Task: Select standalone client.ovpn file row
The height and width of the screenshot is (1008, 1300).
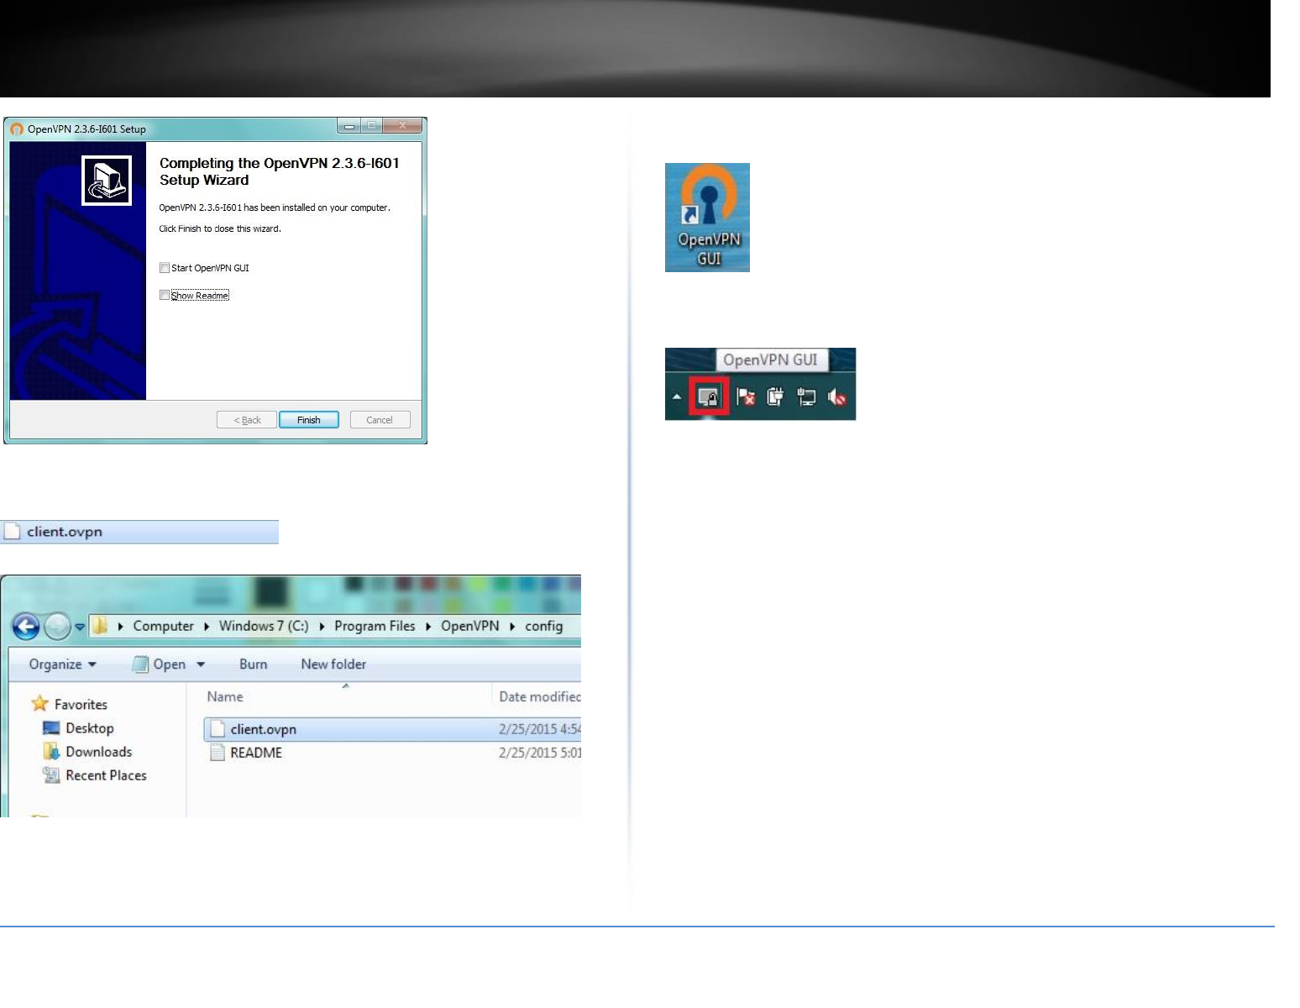Action: click(139, 532)
